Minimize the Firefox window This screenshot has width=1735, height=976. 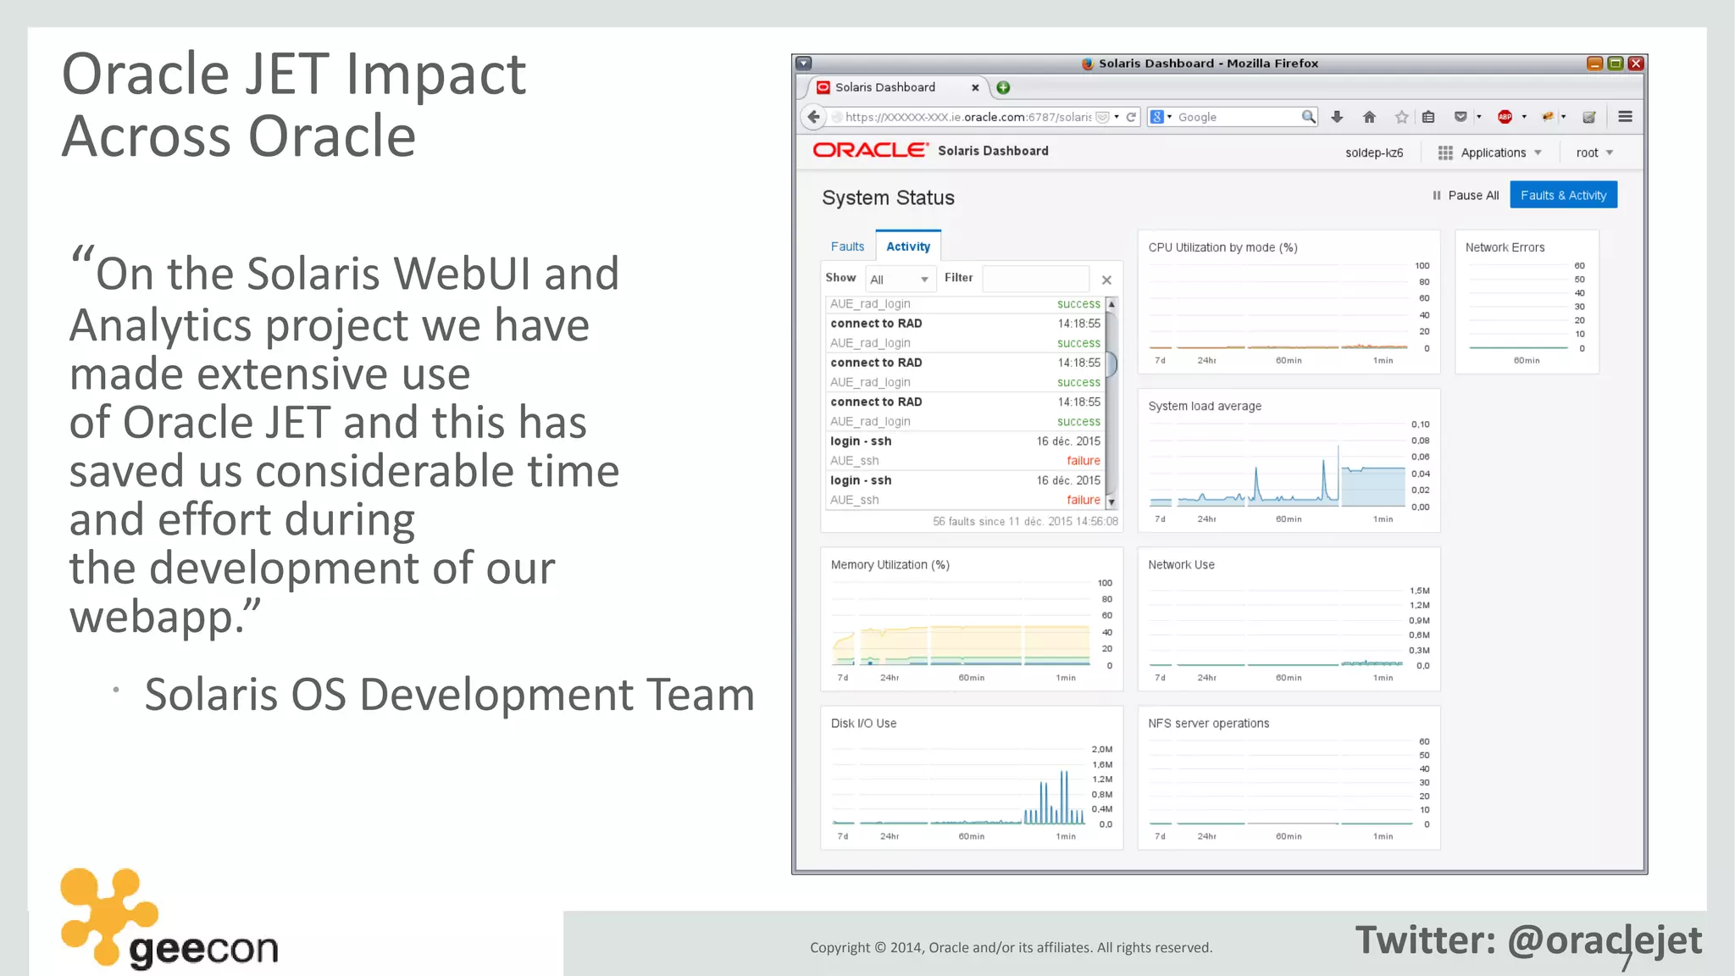tap(1594, 64)
